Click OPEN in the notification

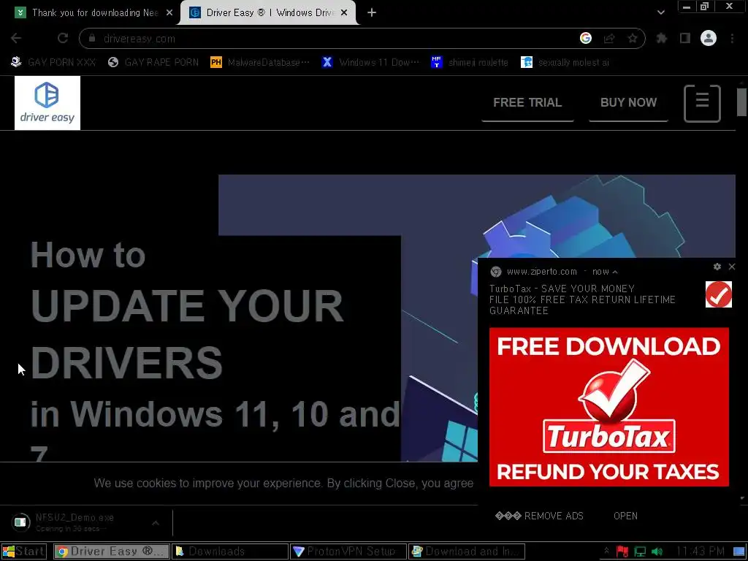[x=625, y=516]
